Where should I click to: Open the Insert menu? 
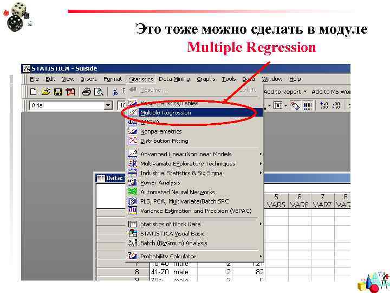click(x=88, y=79)
